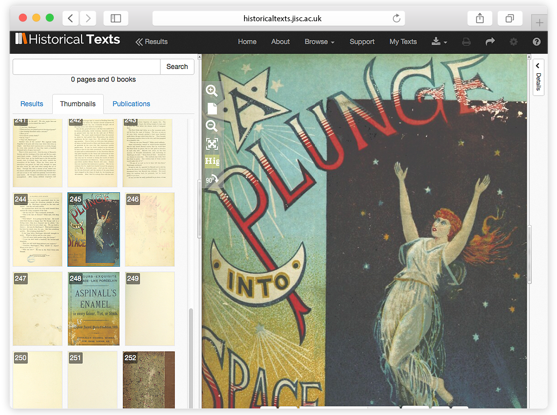Open Aspinall's Enamel thumbnail 248

point(94,309)
